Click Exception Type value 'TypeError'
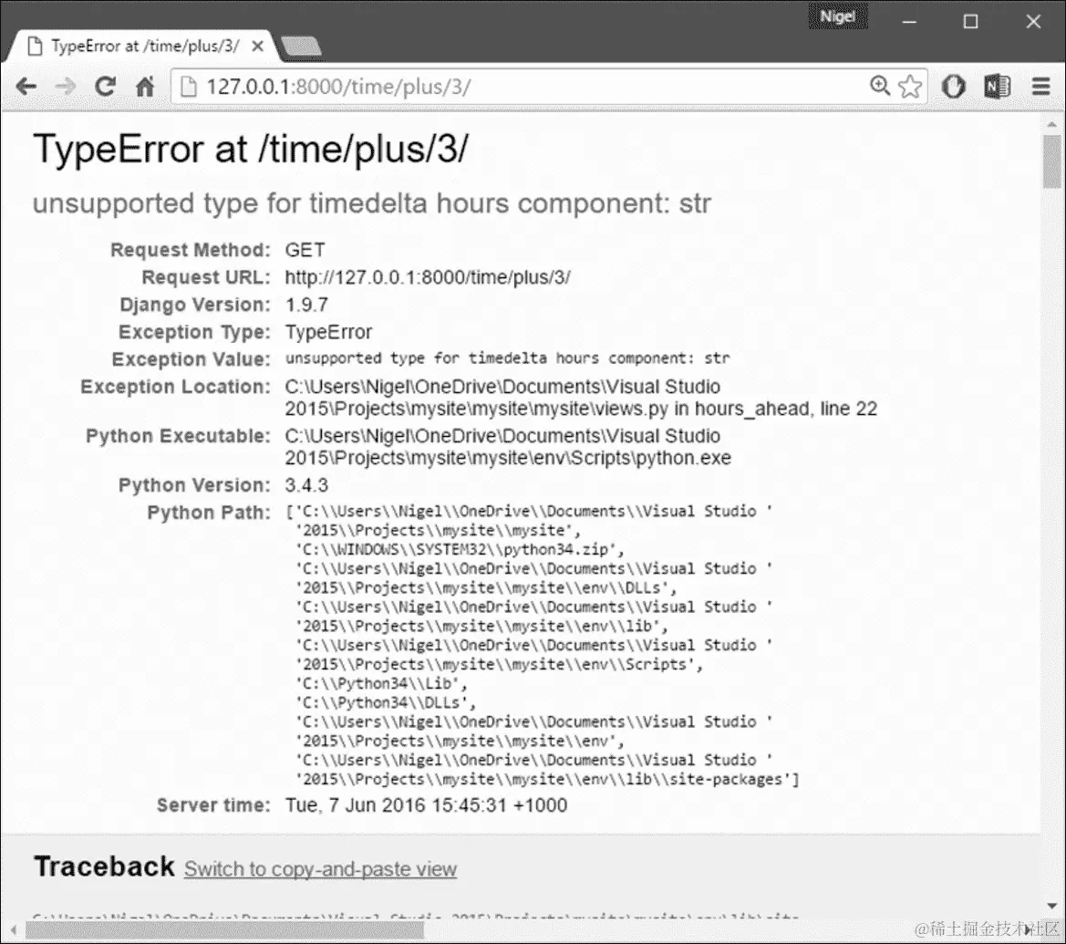The image size is (1066, 944). coord(328,332)
